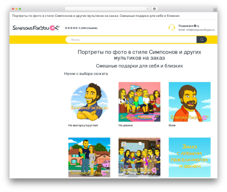Click the text Начни с выбора сюжета
The image size is (227, 192).
[86, 74]
